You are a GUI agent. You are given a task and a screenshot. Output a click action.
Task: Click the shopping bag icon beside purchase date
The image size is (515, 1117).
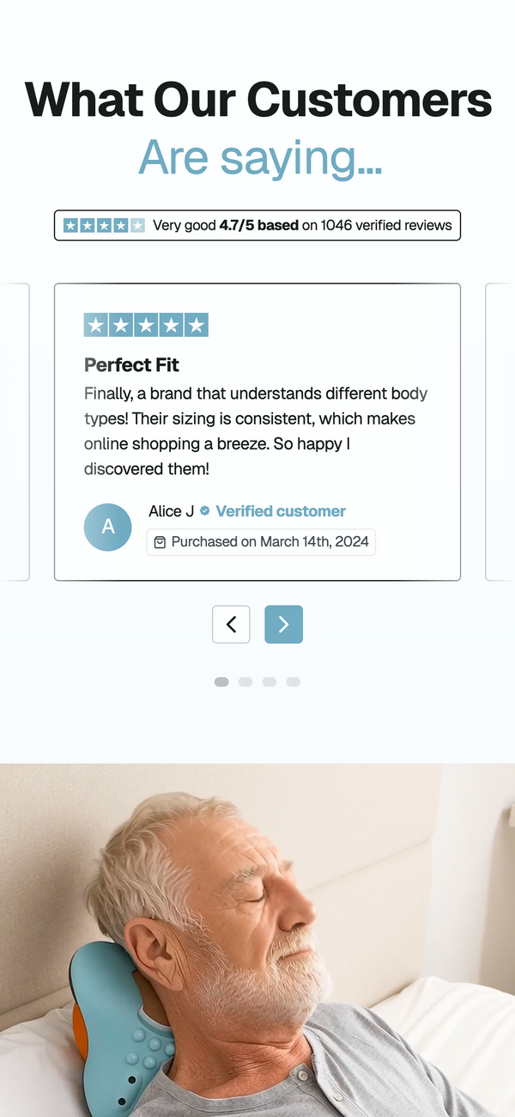160,542
